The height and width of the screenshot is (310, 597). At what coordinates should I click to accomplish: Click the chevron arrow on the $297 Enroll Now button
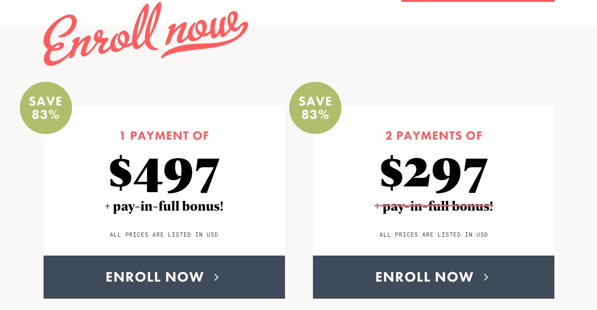click(486, 277)
